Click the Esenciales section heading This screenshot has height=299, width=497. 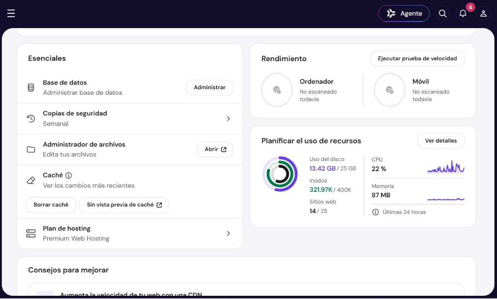47,58
